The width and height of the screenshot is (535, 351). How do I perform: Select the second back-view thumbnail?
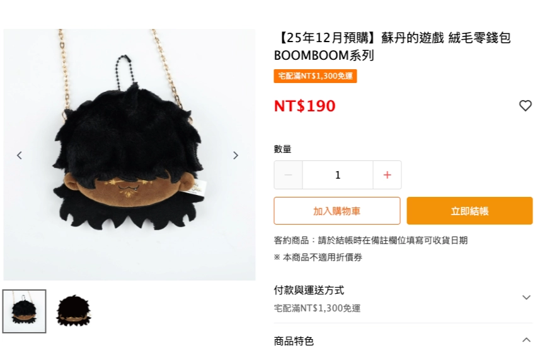tap(74, 311)
